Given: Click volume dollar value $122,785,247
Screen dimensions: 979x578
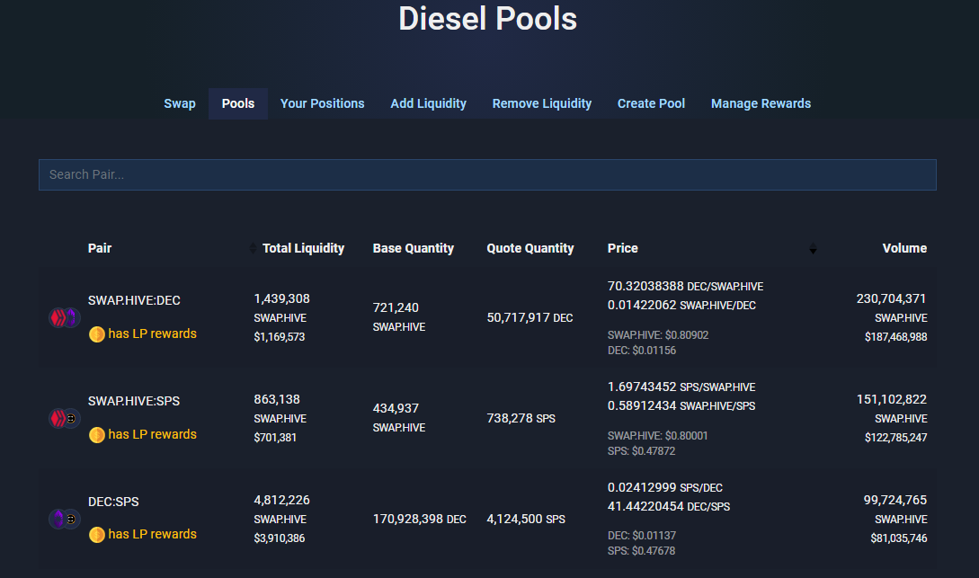Looking at the screenshot, I should 895,438.
